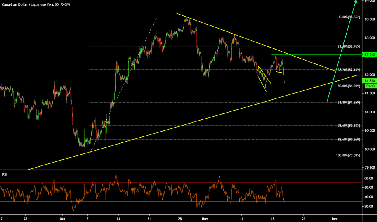Click the 100.00%(79.835) Fibonacci label
This screenshot has height=222, width=377.
pyautogui.click(x=347, y=155)
